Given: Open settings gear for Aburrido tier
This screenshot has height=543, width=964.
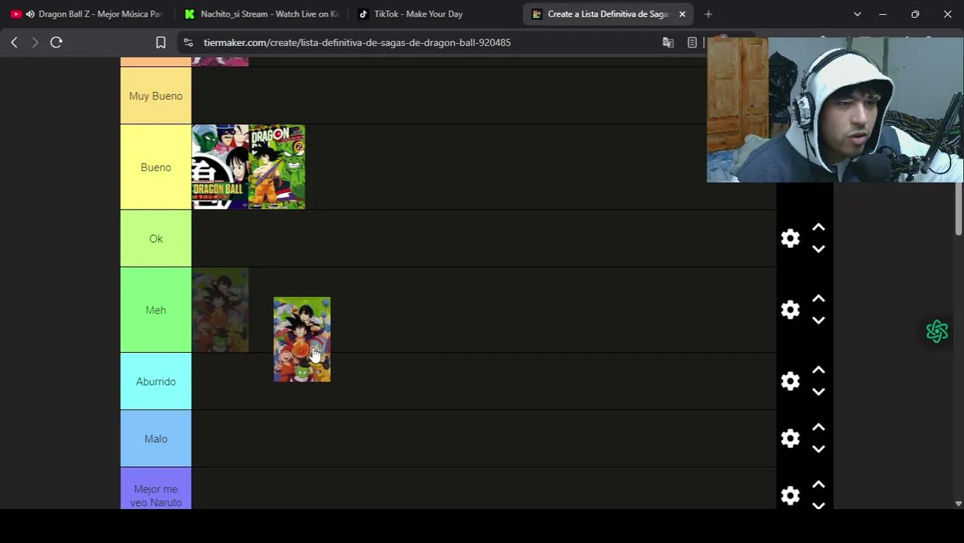Looking at the screenshot, I should pos(790,382).
